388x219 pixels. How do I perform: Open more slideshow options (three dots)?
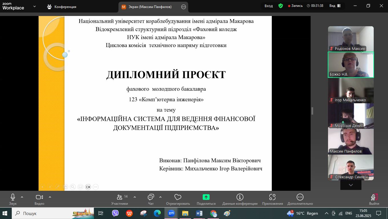click(96, 187)
